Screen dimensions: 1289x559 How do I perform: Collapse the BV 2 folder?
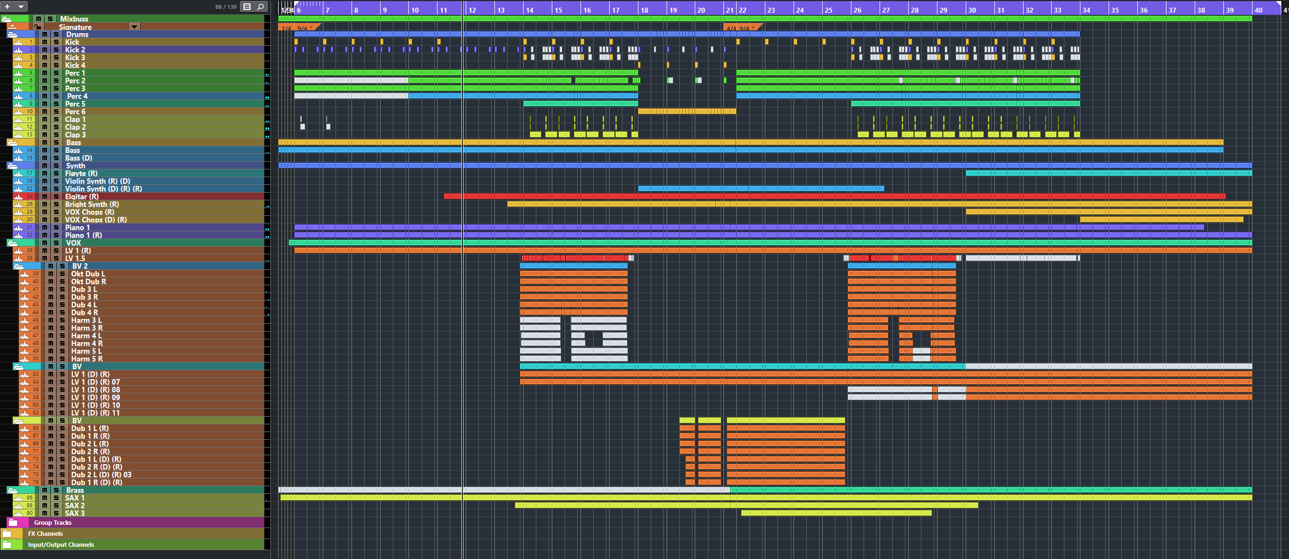click(x=19, y=266)
